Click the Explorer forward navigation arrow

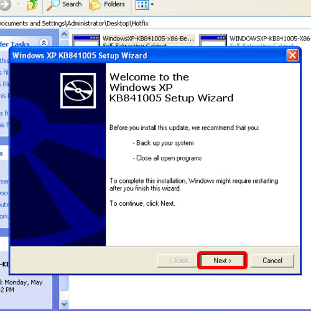pos(5,4)
